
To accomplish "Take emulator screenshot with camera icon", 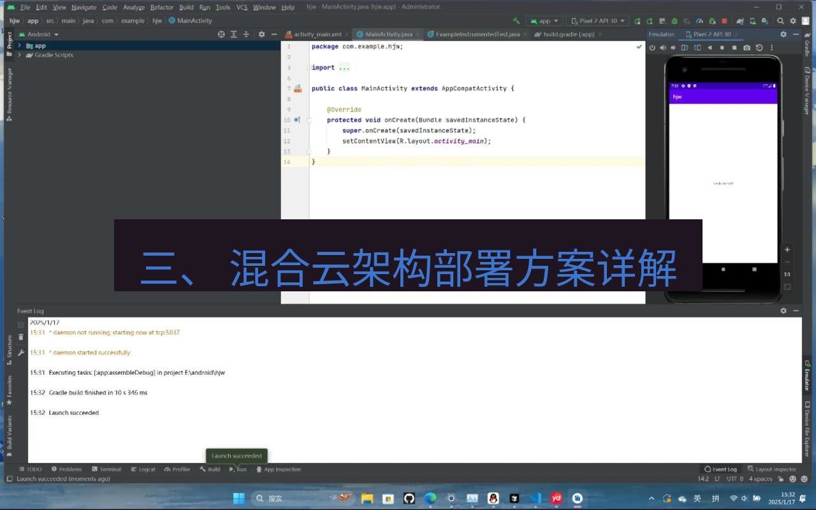I will (x=747, y=47).
